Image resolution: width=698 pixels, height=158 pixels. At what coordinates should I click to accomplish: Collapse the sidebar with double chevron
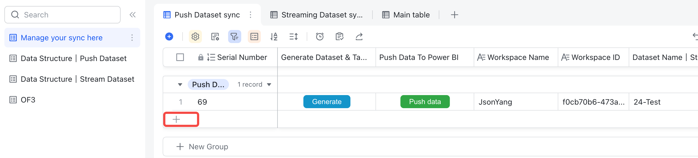pyautogui.click(x=133, y=15)
